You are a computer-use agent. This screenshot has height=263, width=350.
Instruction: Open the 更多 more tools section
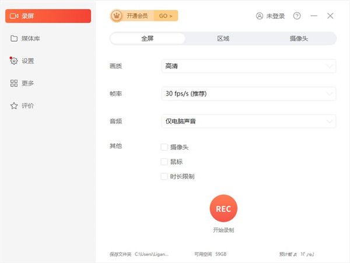pos(27,83)
